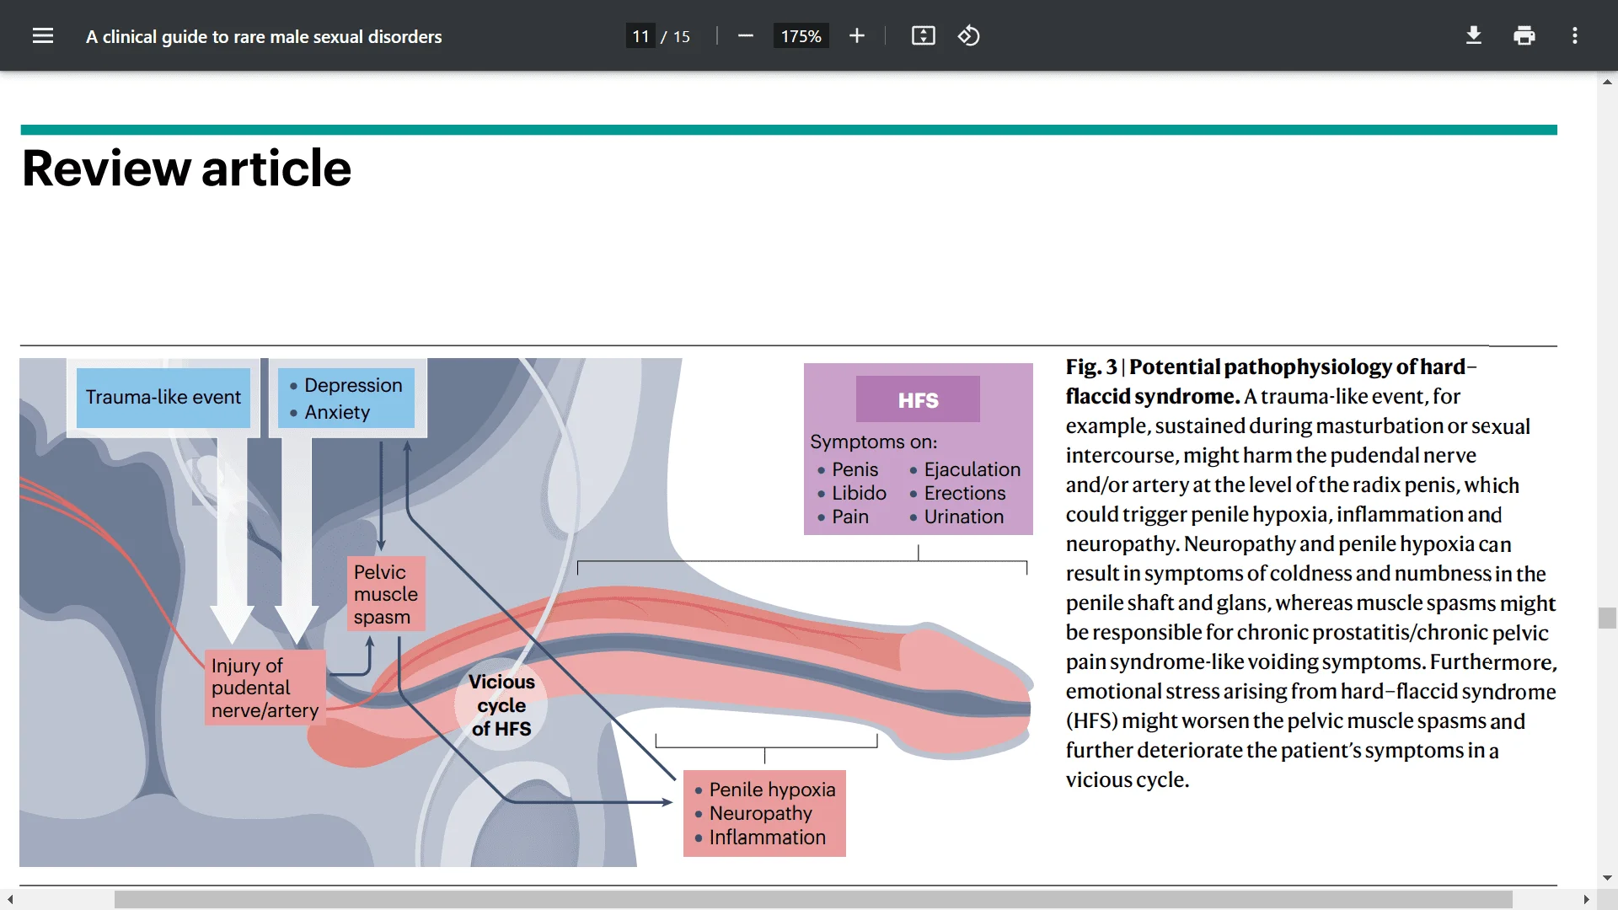This screenshot has height=910, width=1618.
Task: Click the Depression bullet in figure
Action: pos(353,385)
